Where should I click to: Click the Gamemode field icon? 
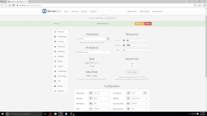(91, 93)
